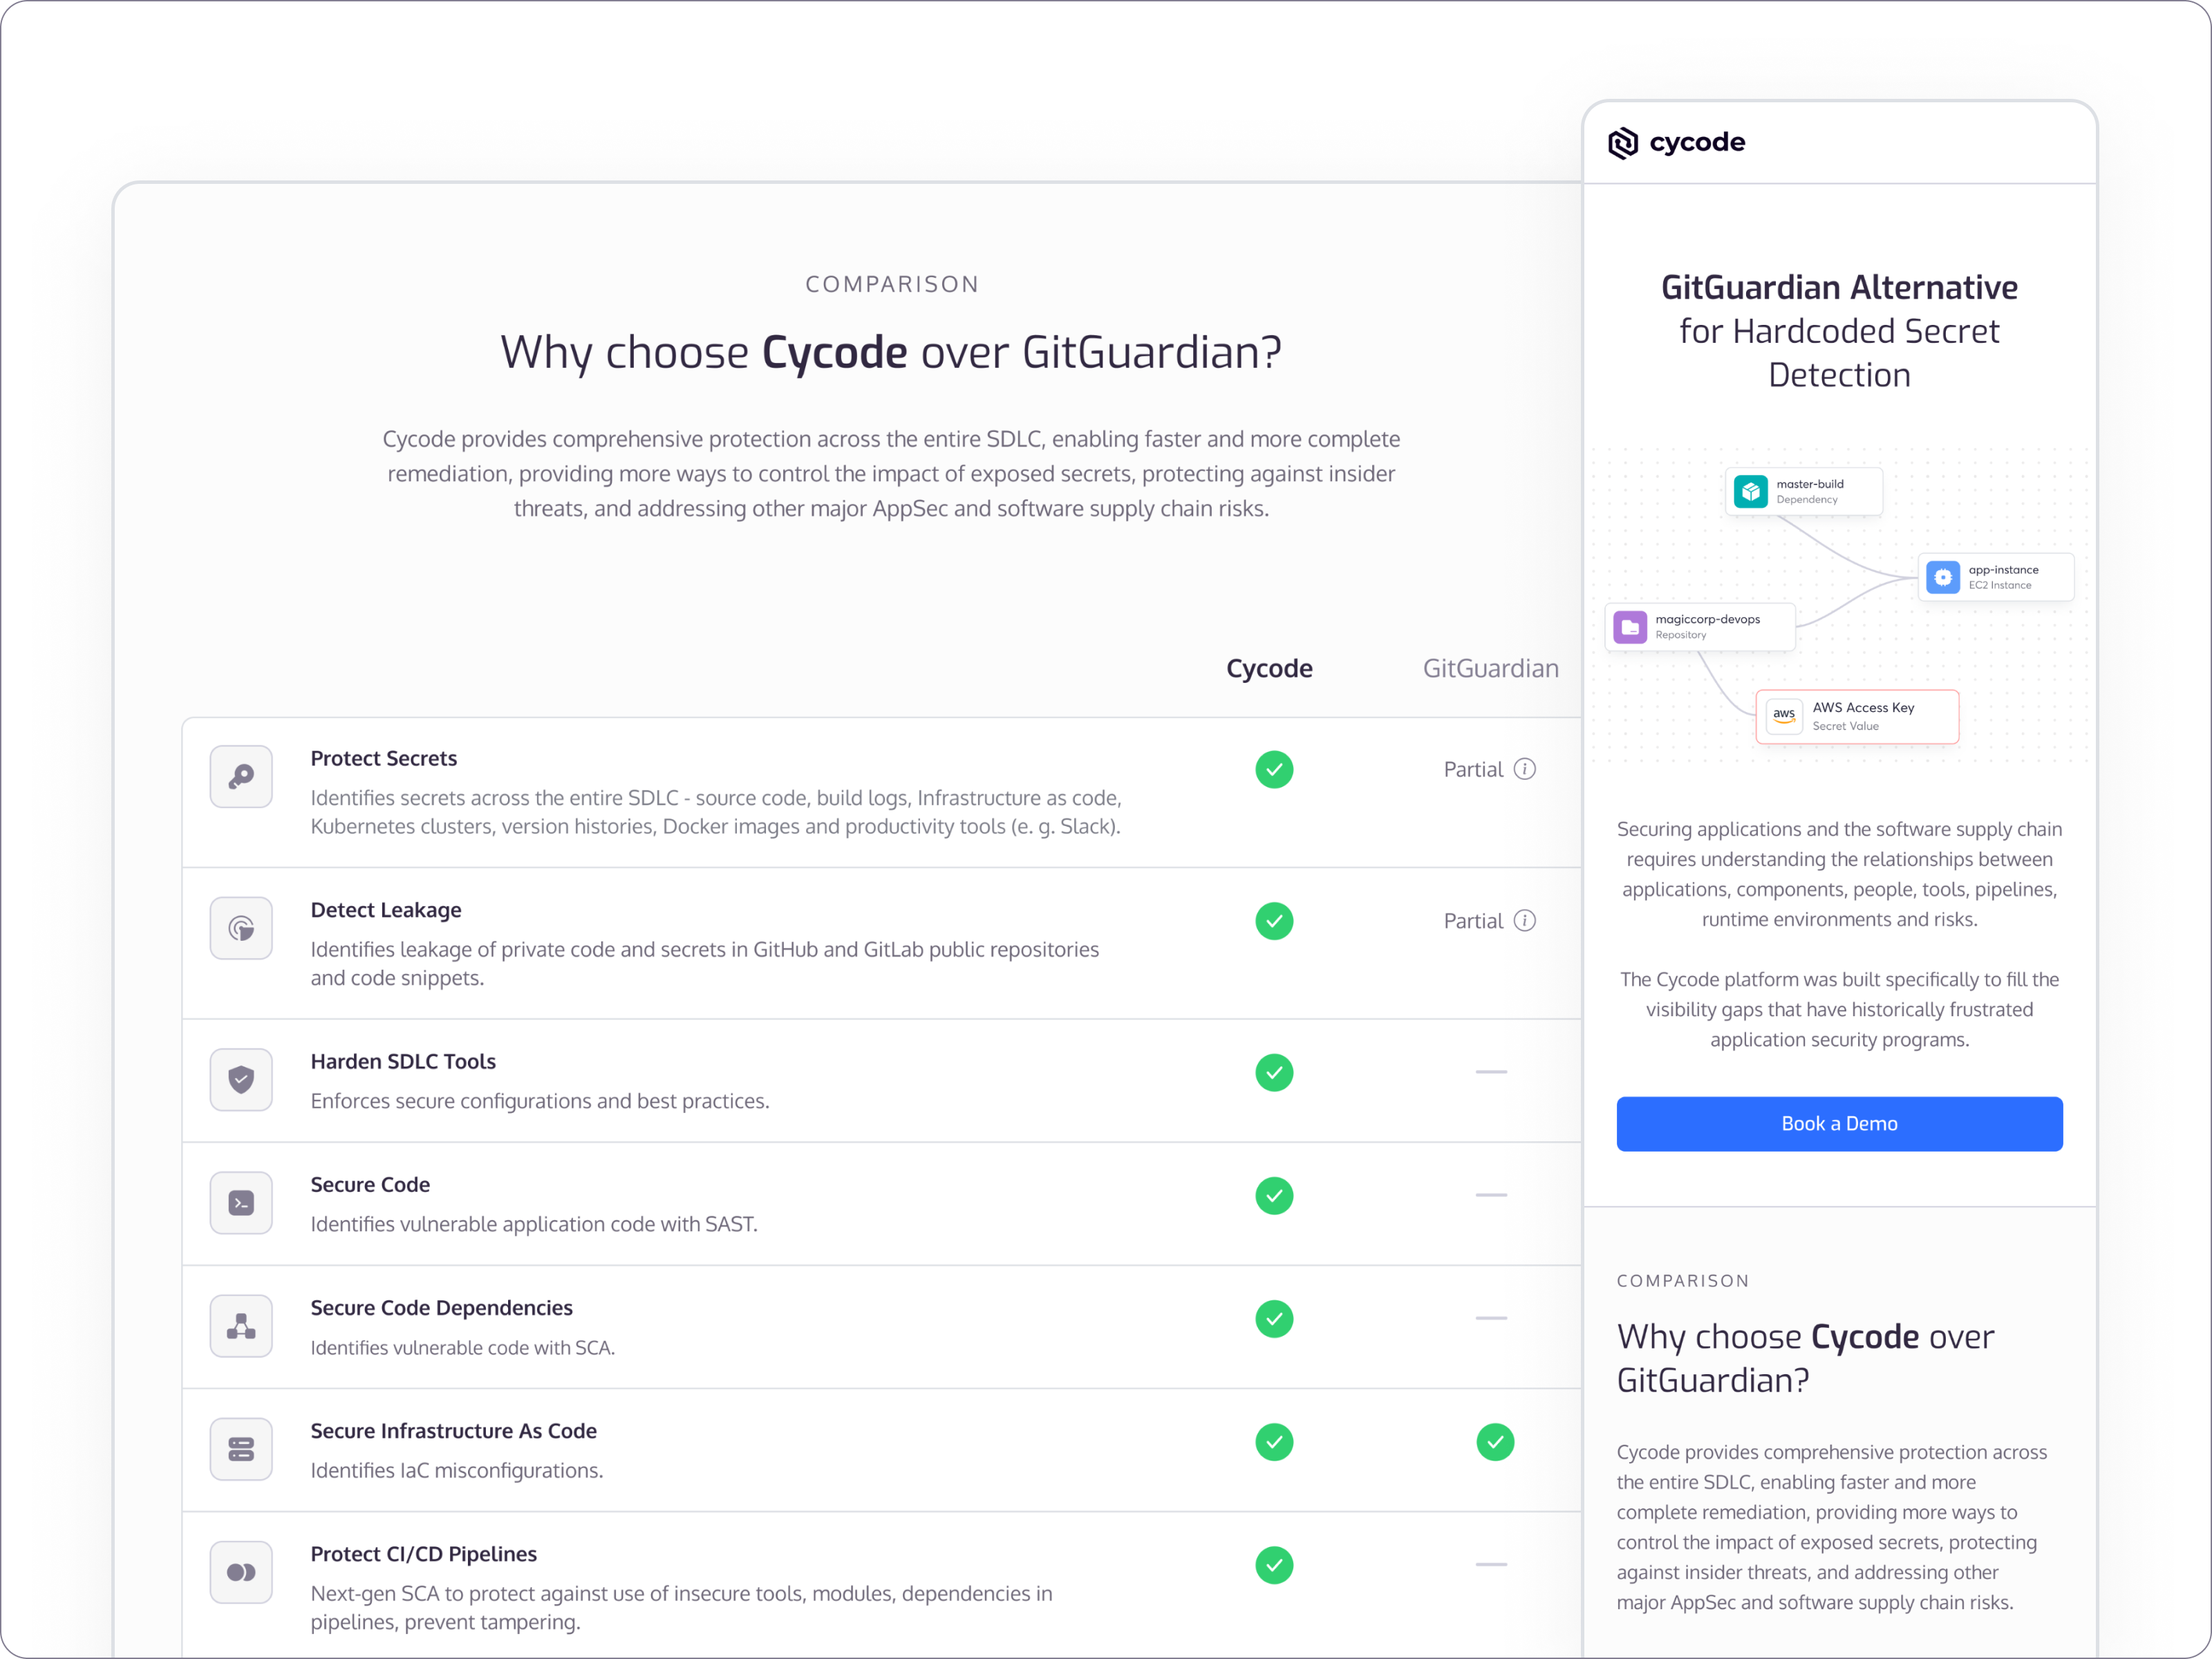Select the Secure Code Dependencies graph icon
The height and width of the screenshot is (1659, 2212).
(241, 1326)
